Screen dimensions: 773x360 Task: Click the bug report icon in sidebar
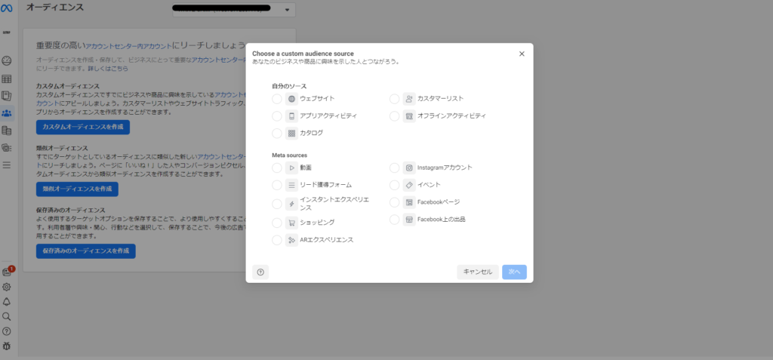7,346
